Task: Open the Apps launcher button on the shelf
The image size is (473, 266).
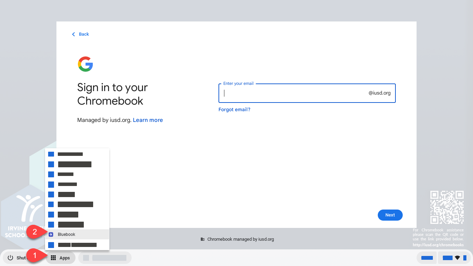Action: point(61,258)
